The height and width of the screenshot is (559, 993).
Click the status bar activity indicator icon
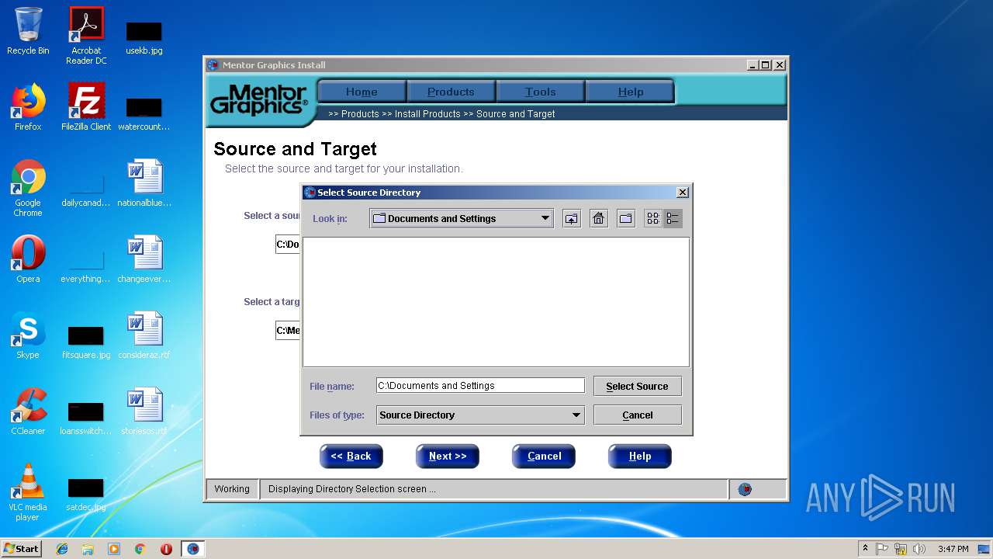tap(745, 489)
